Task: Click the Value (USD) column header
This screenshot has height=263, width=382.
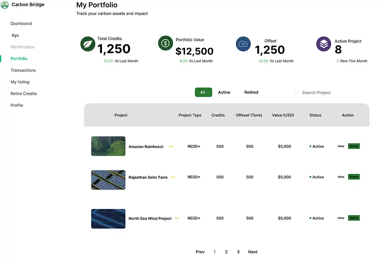Action: 283,115
